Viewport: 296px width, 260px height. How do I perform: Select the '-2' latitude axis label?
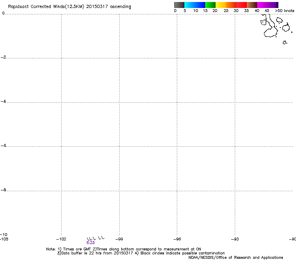click(x=3, y=57)
